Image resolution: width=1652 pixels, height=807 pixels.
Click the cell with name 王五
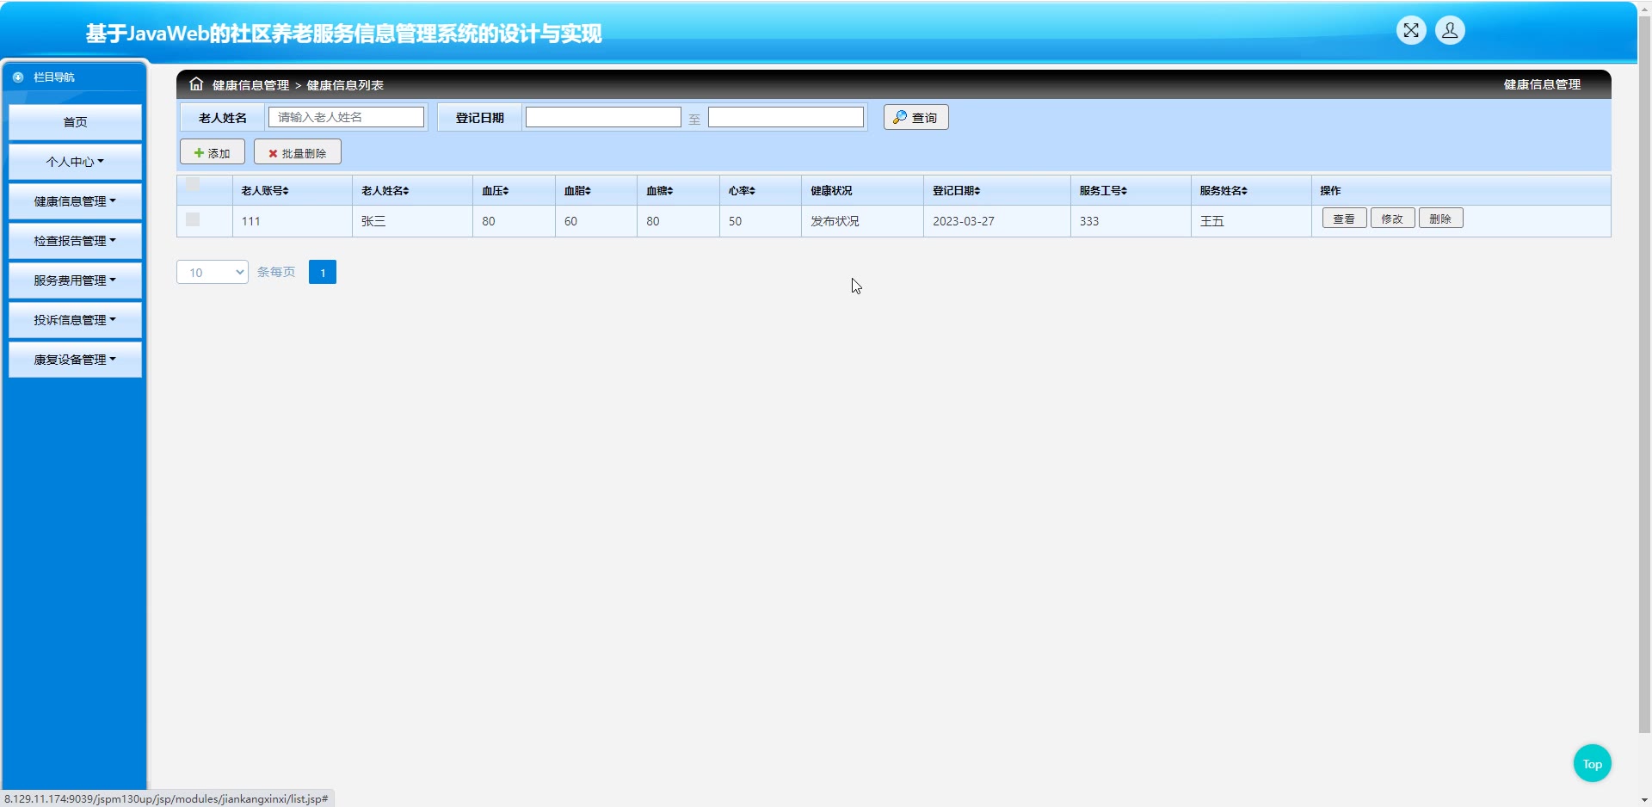point(1211,221)
